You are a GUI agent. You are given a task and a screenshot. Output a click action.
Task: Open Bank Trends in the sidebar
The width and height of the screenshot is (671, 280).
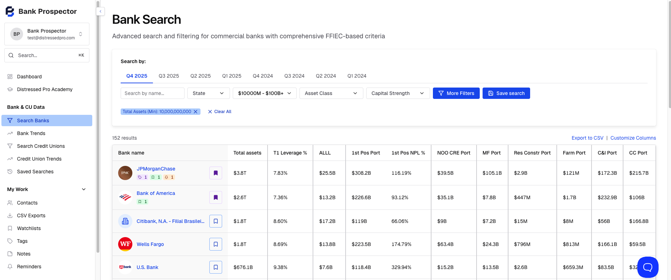pos(31,133)
